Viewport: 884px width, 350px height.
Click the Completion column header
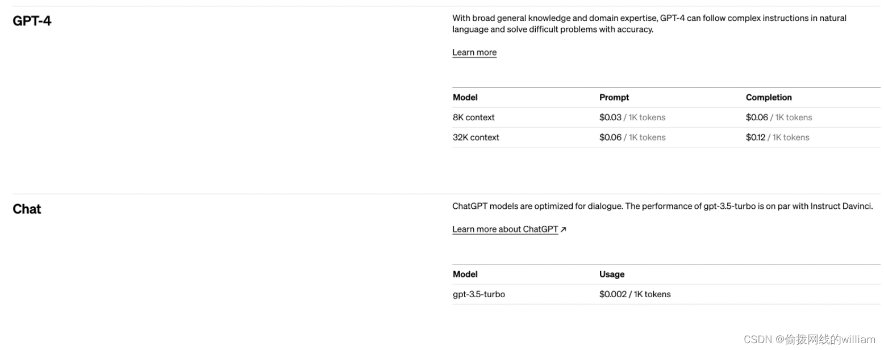point(769,98)
